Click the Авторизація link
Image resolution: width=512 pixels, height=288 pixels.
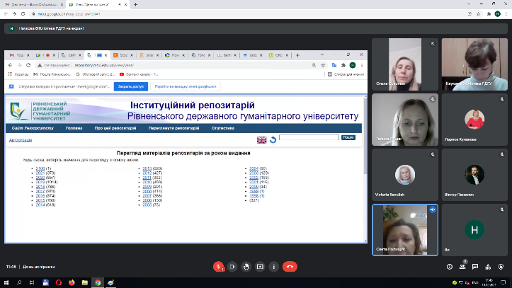pos(21,140)
